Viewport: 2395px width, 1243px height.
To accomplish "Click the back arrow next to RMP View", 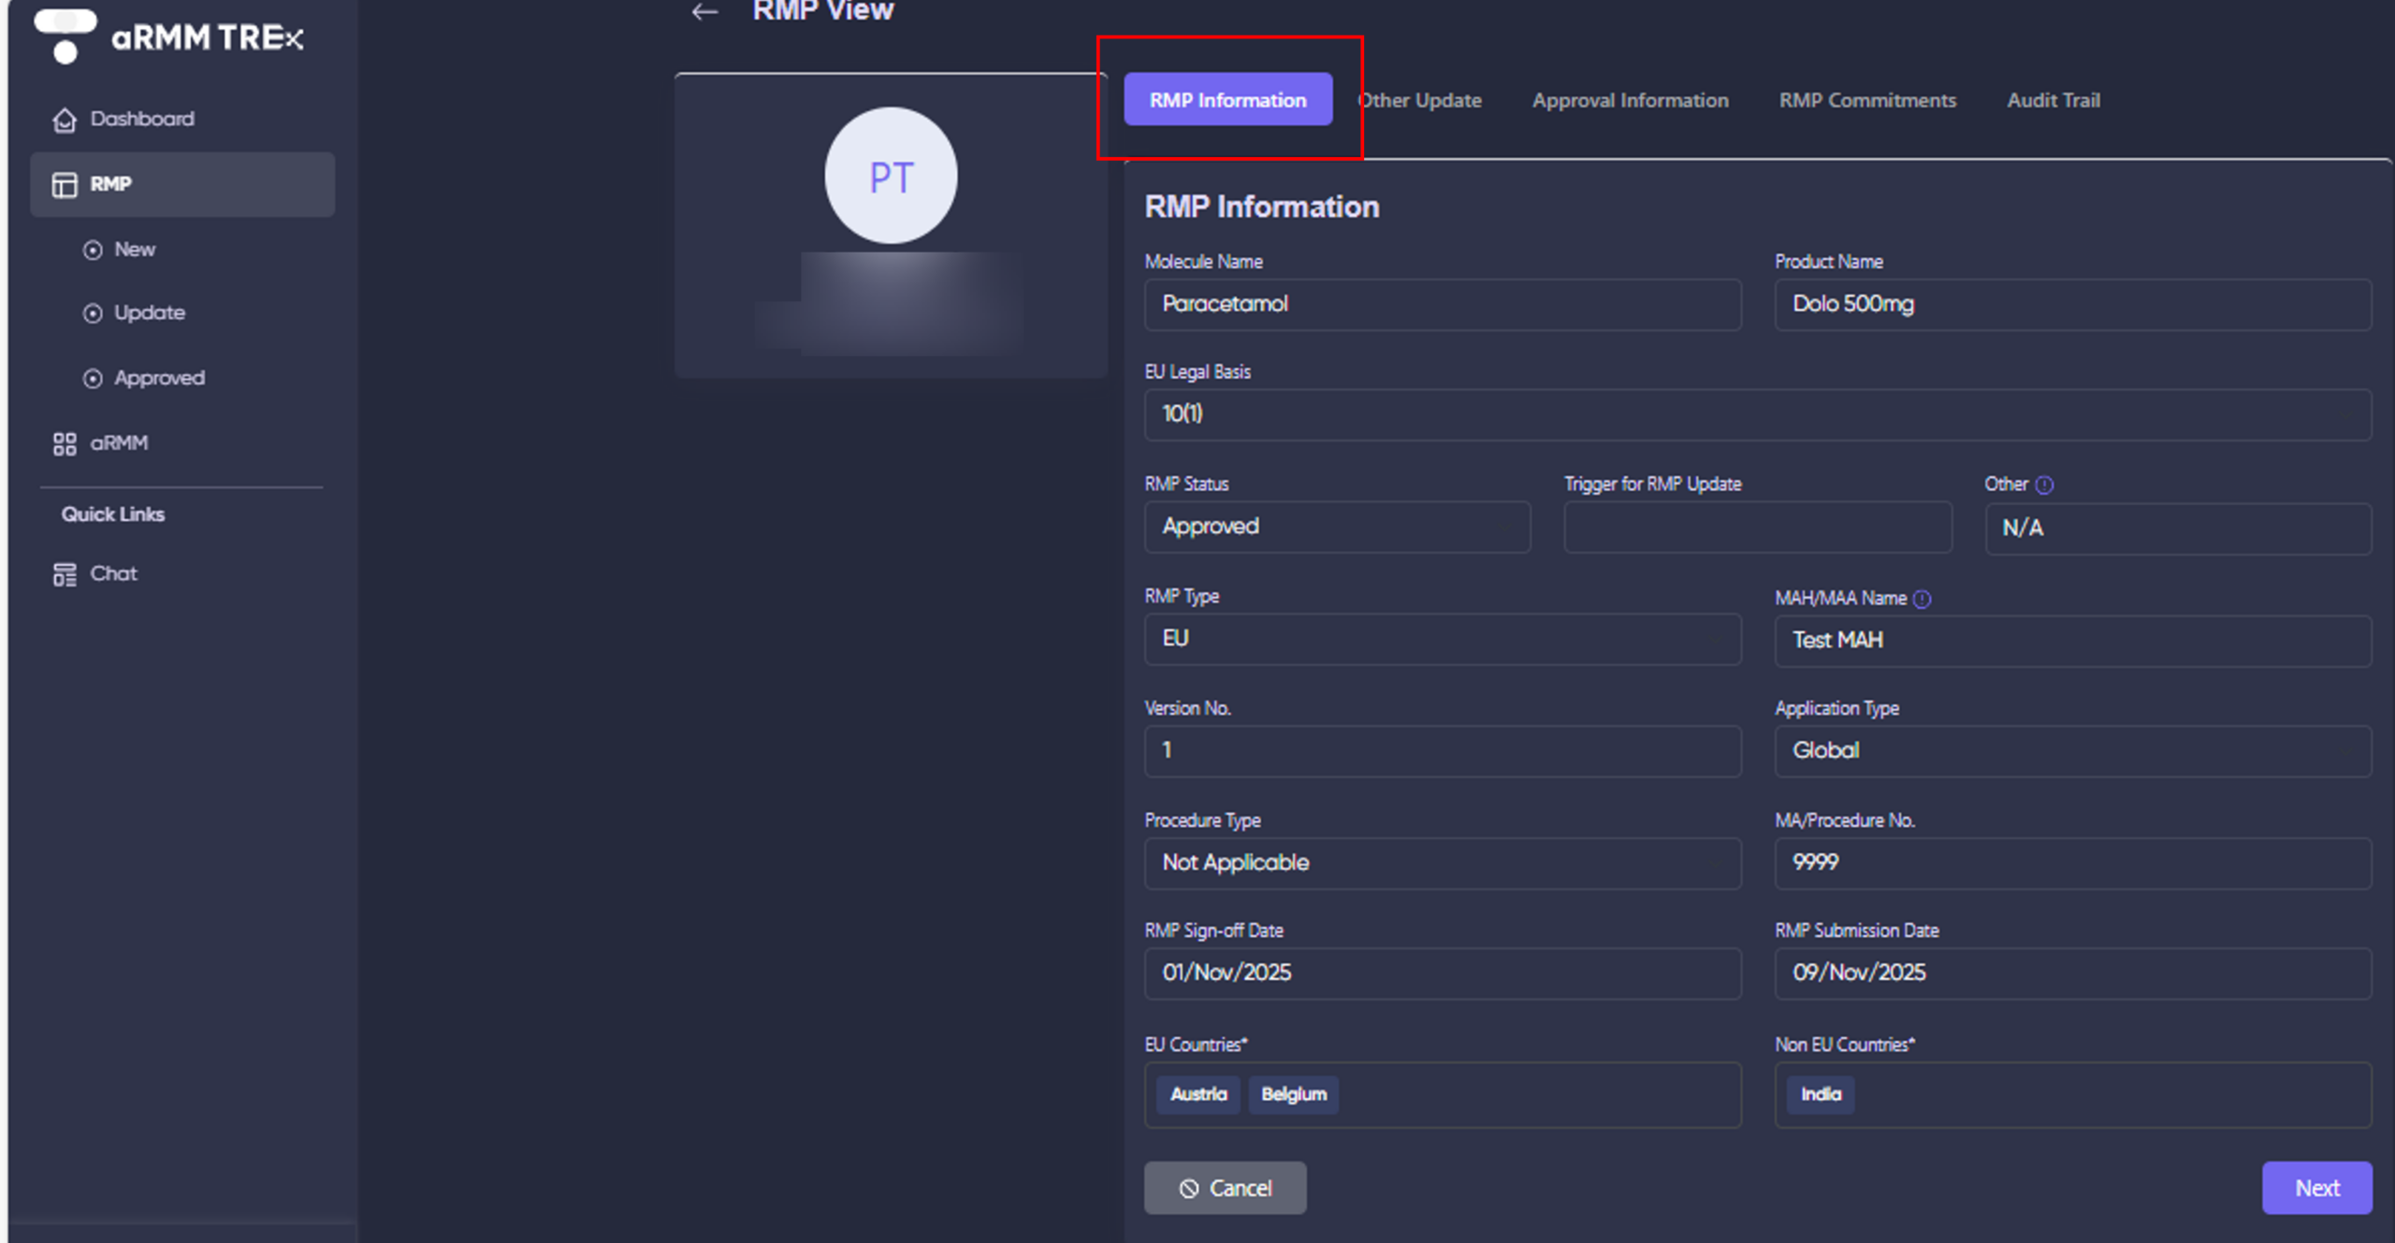I will click(704, 12).
